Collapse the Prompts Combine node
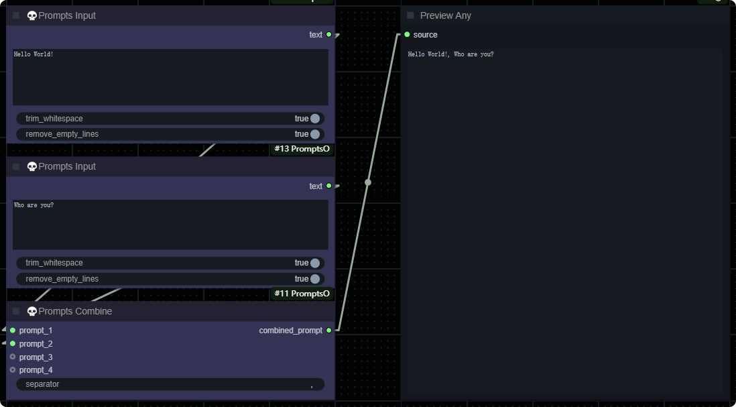 [x=16, y=311]
